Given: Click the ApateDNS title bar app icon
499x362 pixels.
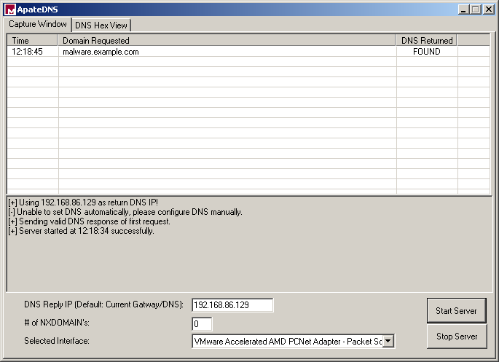Looking at the screenshot, I should pyautogui.click(x=10, y=9).
